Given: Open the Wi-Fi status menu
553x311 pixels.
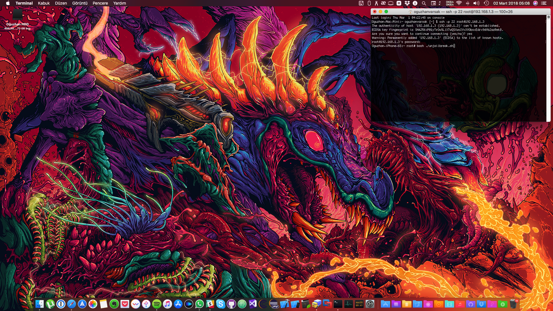Looking at the screenshot, I should [459, 3].
